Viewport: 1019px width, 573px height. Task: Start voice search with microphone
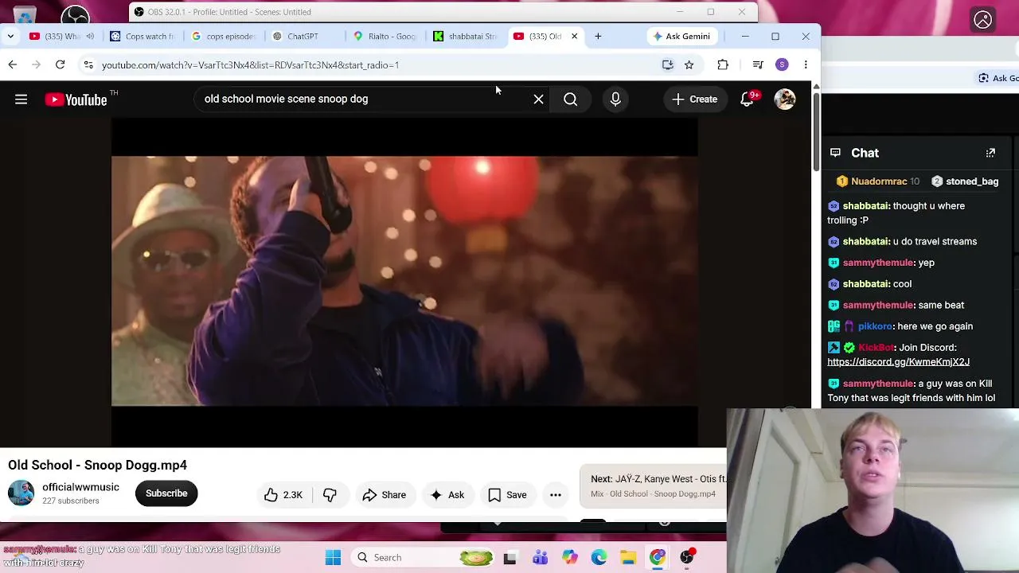point(615,99)
